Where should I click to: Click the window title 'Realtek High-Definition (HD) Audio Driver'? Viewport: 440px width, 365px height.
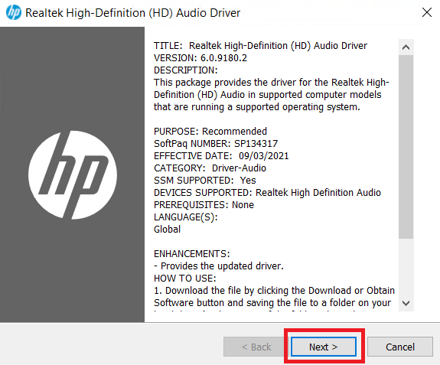click(132, 13)
